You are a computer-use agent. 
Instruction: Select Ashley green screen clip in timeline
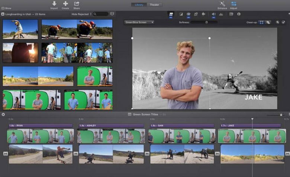(x=111, y=136)
